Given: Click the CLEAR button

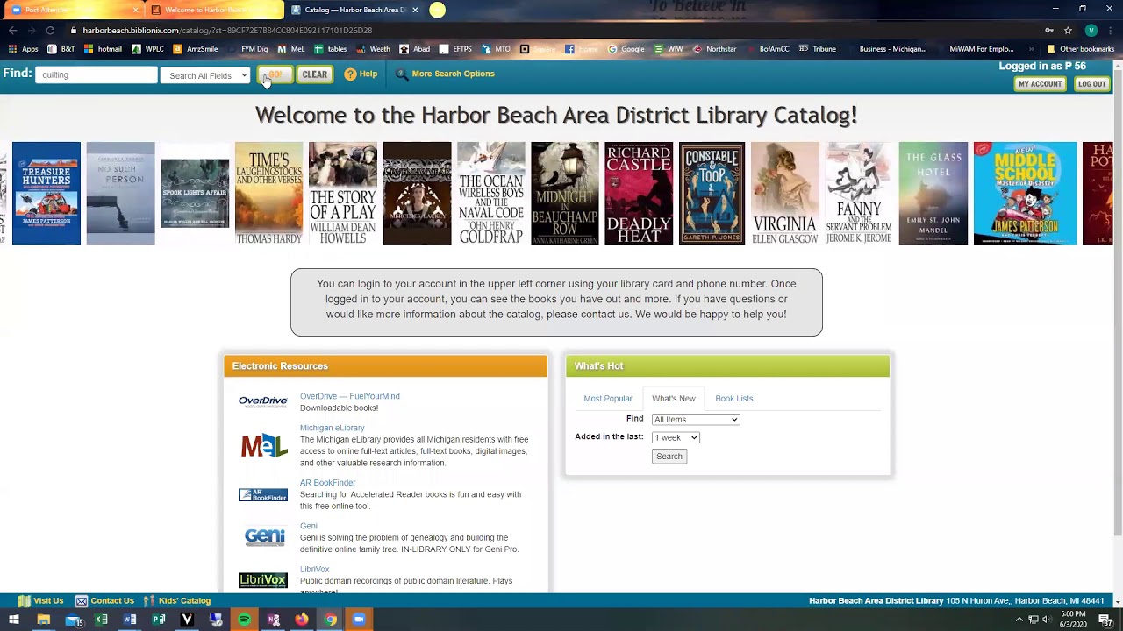Looking at the screenshot, I should (x=314, y=75).
